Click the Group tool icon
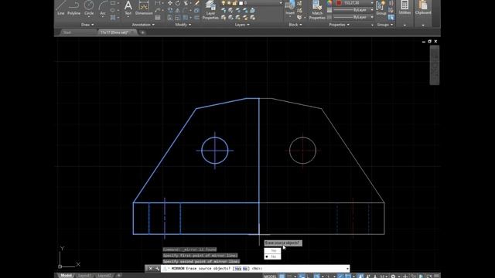The image size is (495, 278). pos(381,8)
